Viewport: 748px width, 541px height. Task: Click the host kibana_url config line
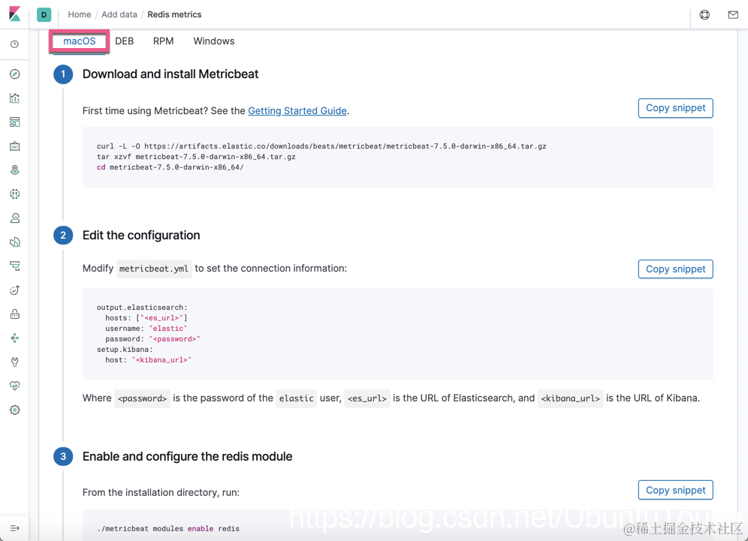click(x=149, y=360)
